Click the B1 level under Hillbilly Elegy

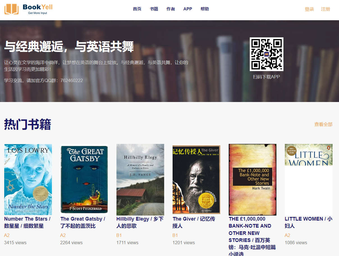click(x=119, y=235)
